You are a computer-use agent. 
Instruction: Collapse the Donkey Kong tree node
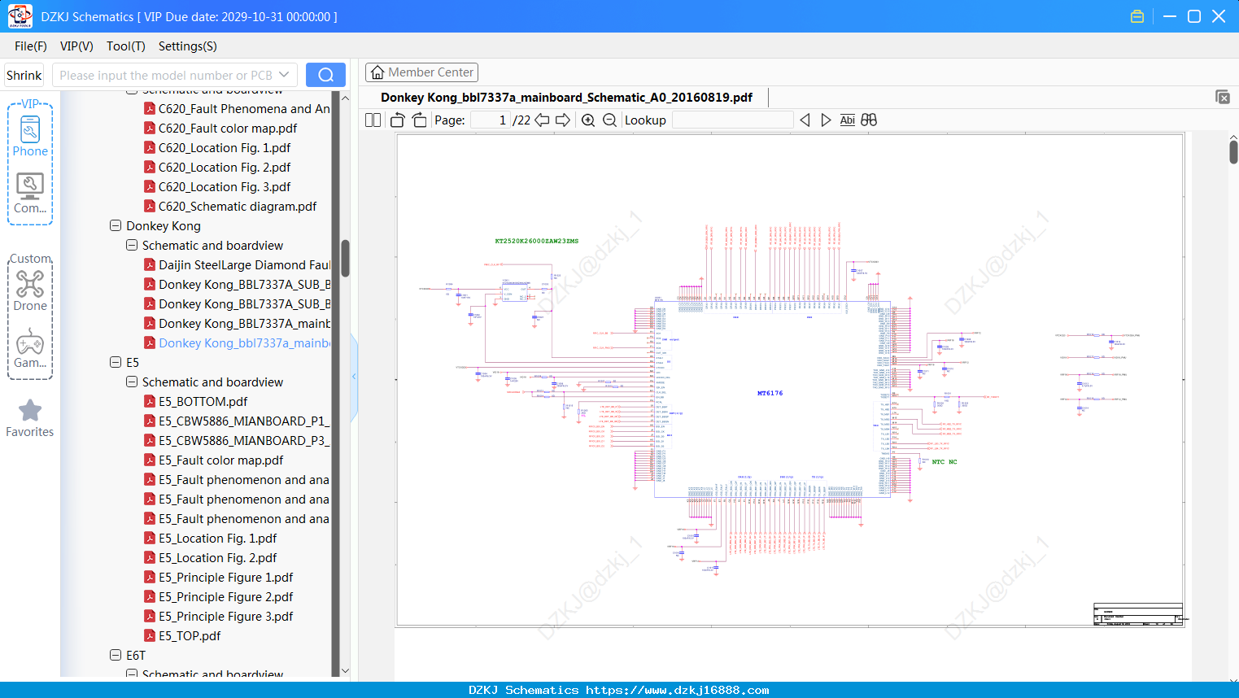pyautogui.click(x=116, y=225)
